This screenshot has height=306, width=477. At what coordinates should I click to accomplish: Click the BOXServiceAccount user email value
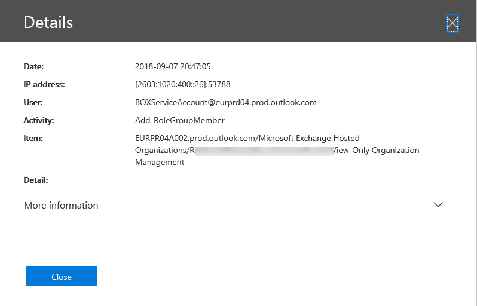click(x=226, y=102)
